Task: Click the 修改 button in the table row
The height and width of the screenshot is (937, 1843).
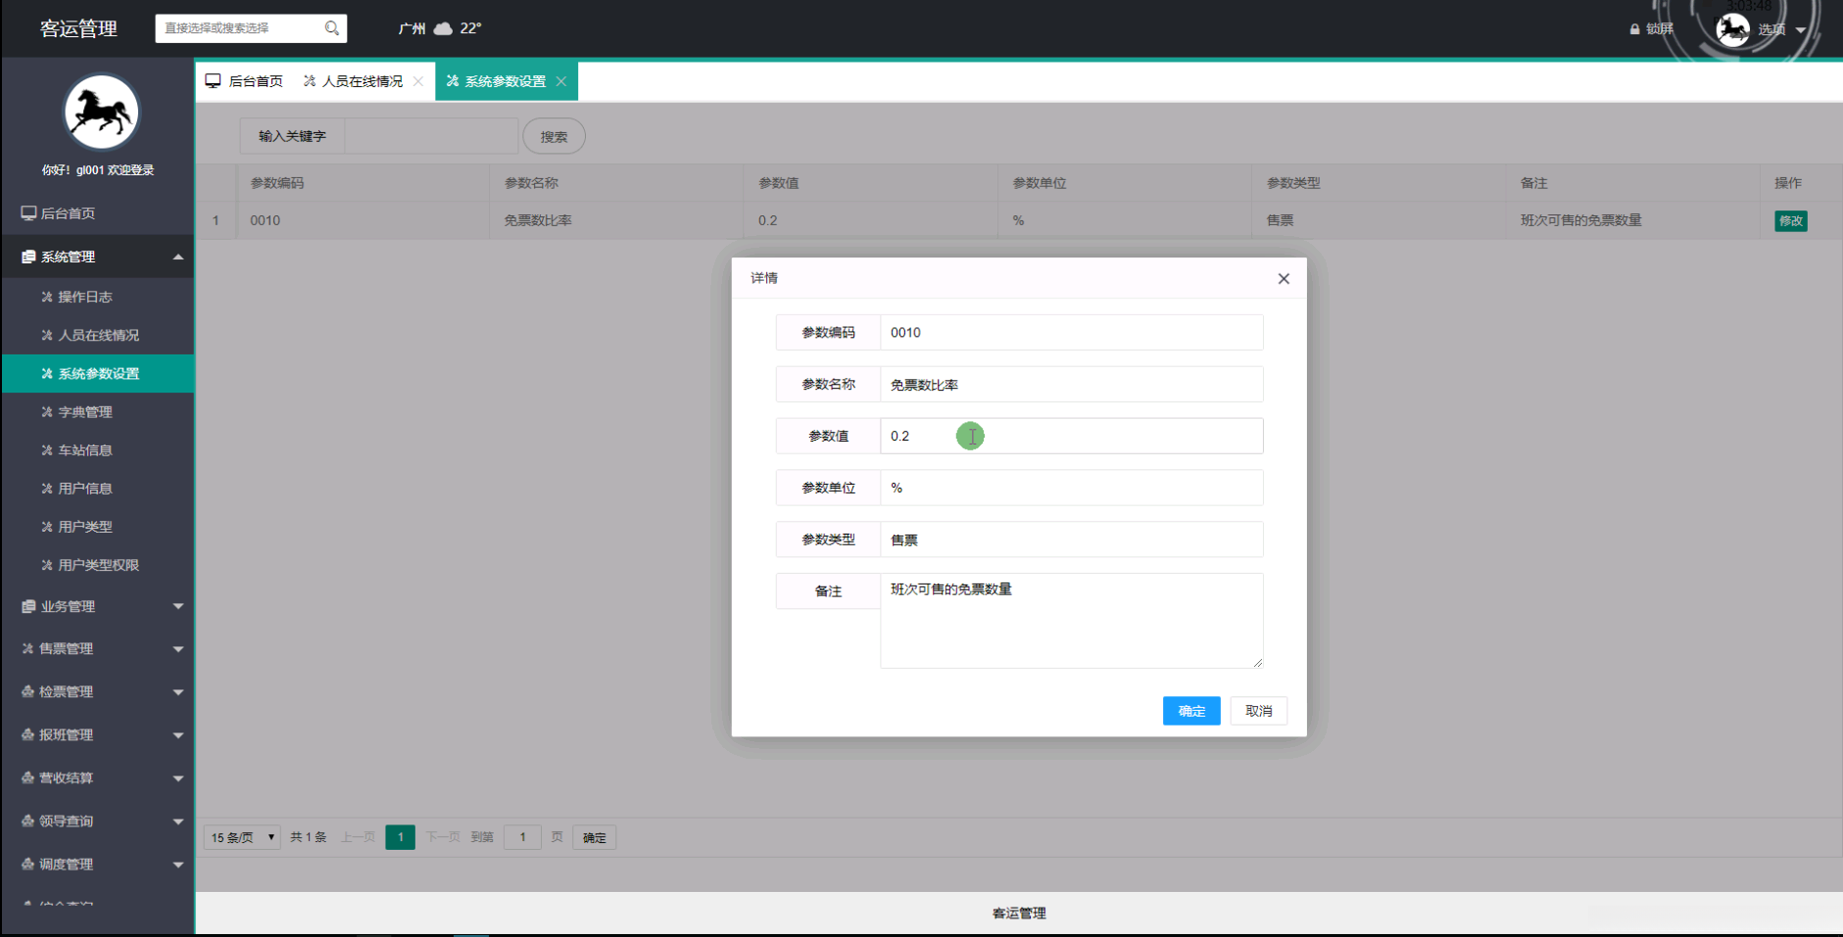Action: point(1790,220)
